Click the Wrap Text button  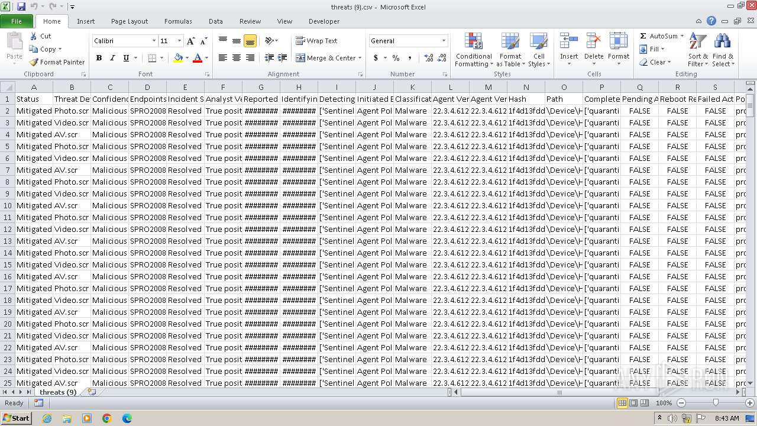point(316,41)
